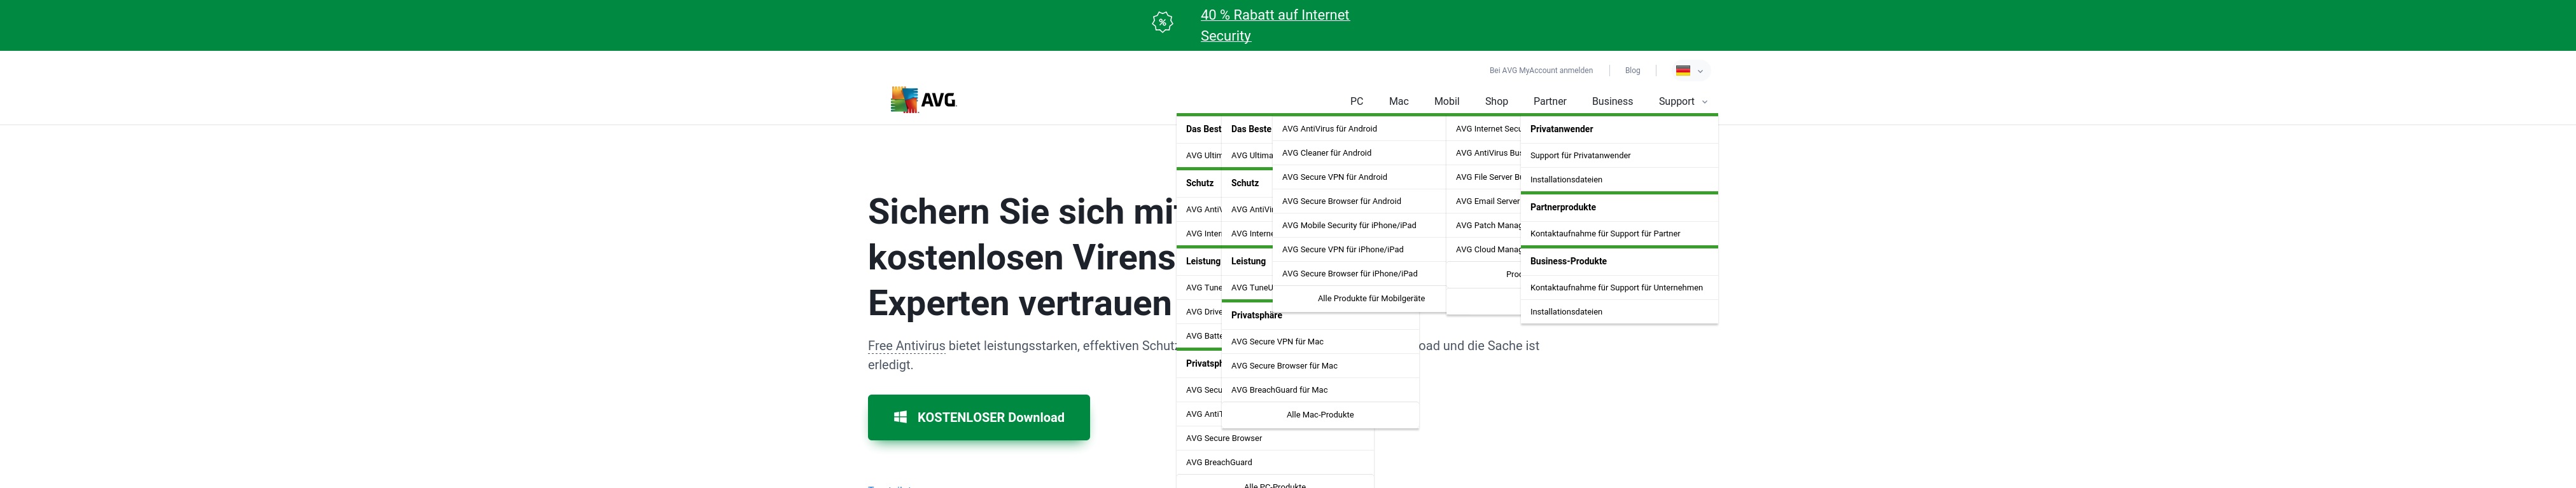Open Kontaktaufnahme für Support für Unternehmen

tap(1616, 287)
